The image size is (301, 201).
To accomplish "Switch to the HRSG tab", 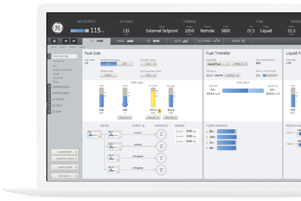I will (x=125, y=41).
